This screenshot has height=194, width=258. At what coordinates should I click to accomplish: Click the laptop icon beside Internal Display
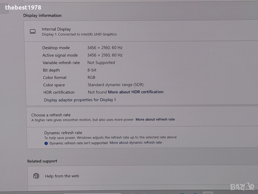(33, 32)
